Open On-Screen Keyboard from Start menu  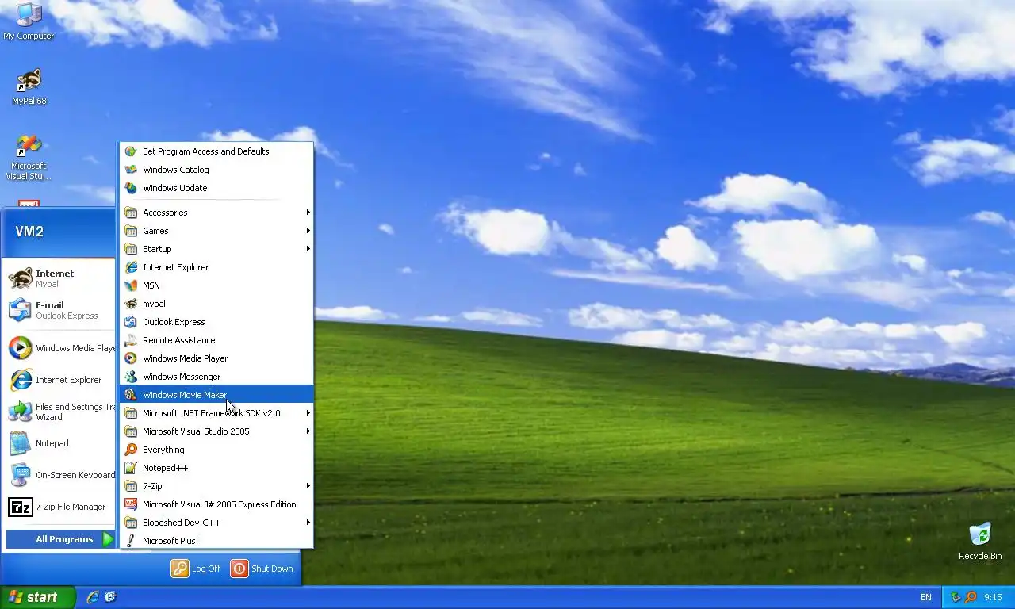[x=60, y=475]
